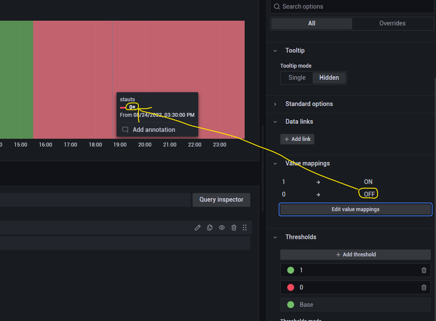Click the Add link button

(x=297, y=139)
